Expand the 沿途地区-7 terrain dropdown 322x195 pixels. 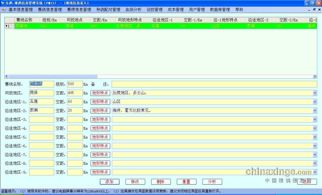[x=315, y=155]
